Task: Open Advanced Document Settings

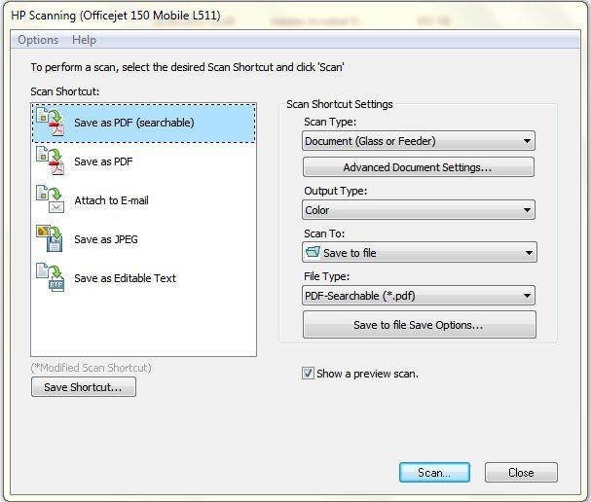Action: click(x=418, y=167)
